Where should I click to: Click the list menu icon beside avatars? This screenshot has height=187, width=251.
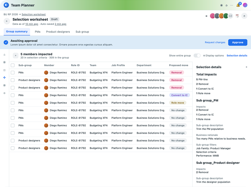[x=206, y=16]
